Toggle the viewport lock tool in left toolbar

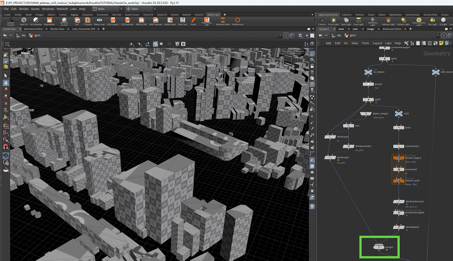coord(6,83)
